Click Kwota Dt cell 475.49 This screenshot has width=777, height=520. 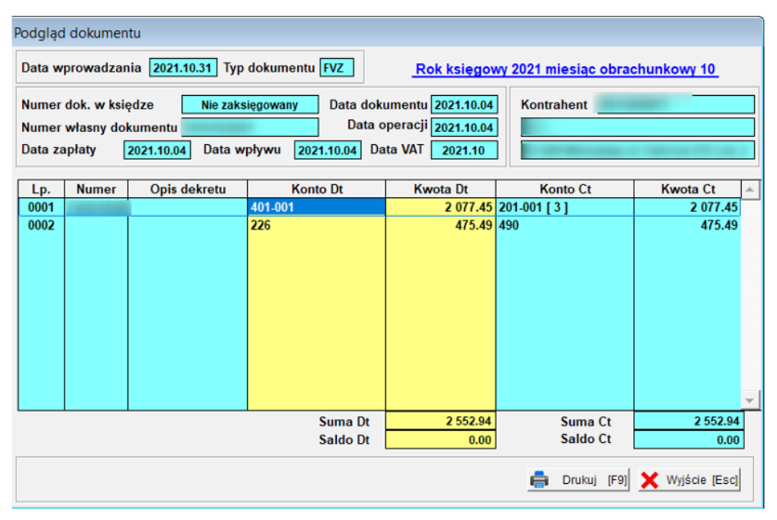441,225
